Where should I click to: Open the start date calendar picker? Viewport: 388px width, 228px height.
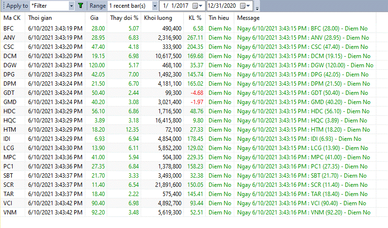tap(197, 6)
